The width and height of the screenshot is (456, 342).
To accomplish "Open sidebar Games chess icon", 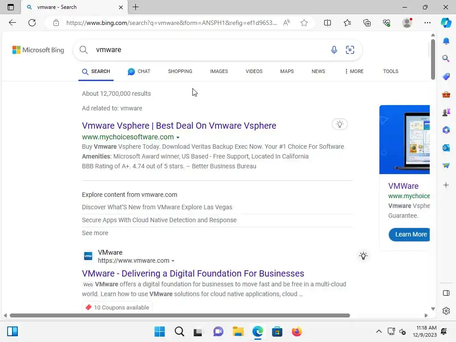I will 446,112.
